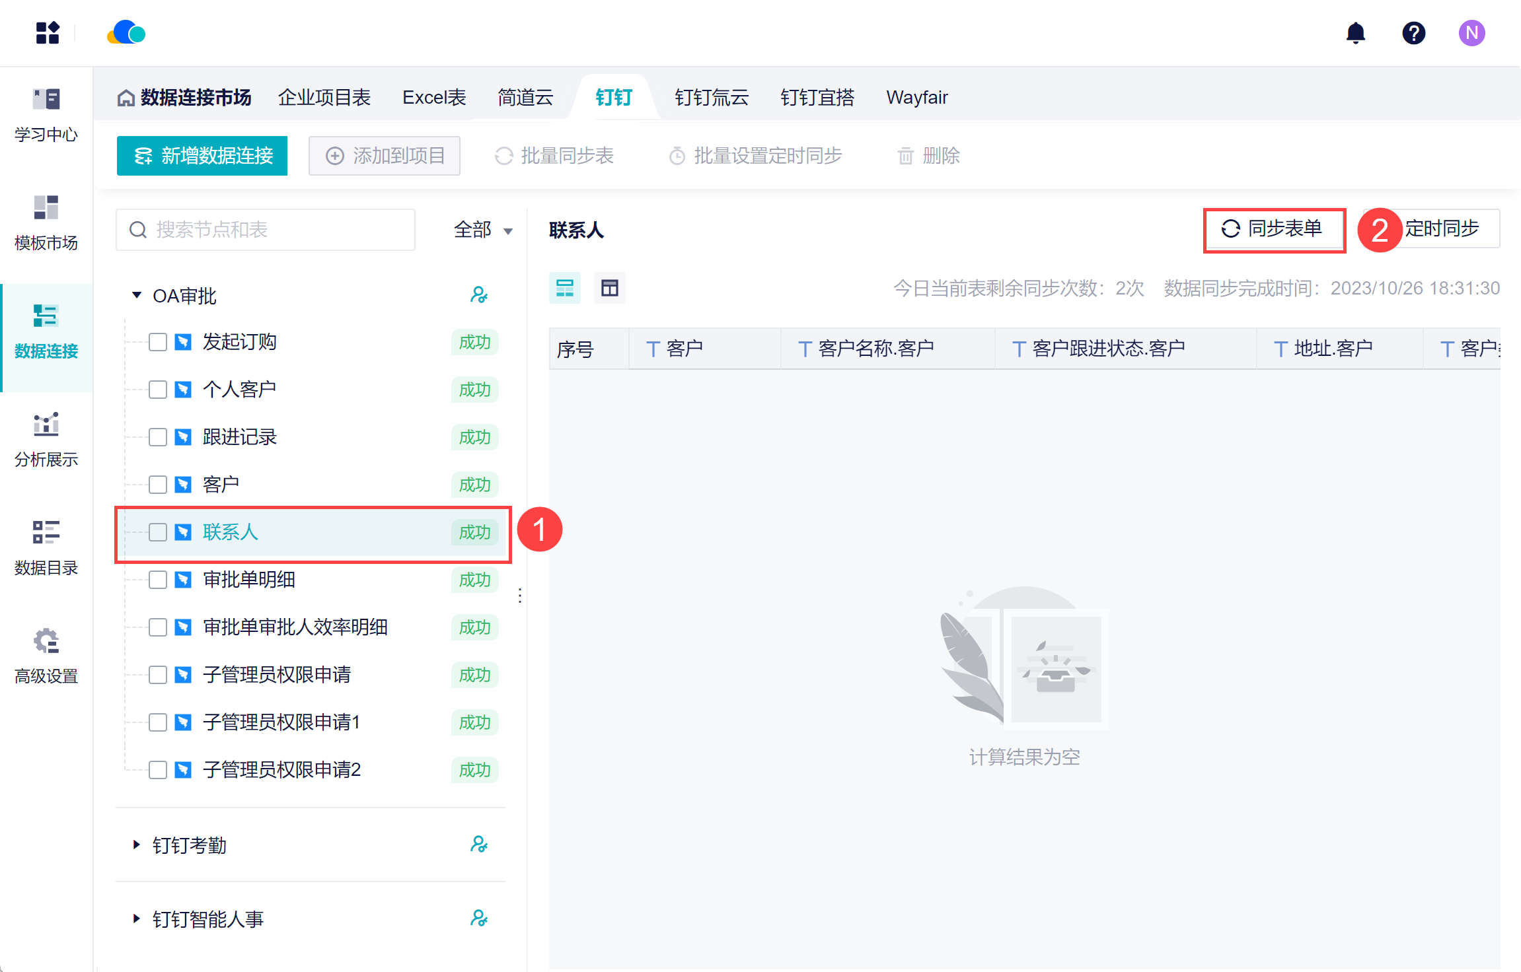1521x972 pixels.
Task: Click OA审批 permission user icon
Action: [x=479, y=295]
